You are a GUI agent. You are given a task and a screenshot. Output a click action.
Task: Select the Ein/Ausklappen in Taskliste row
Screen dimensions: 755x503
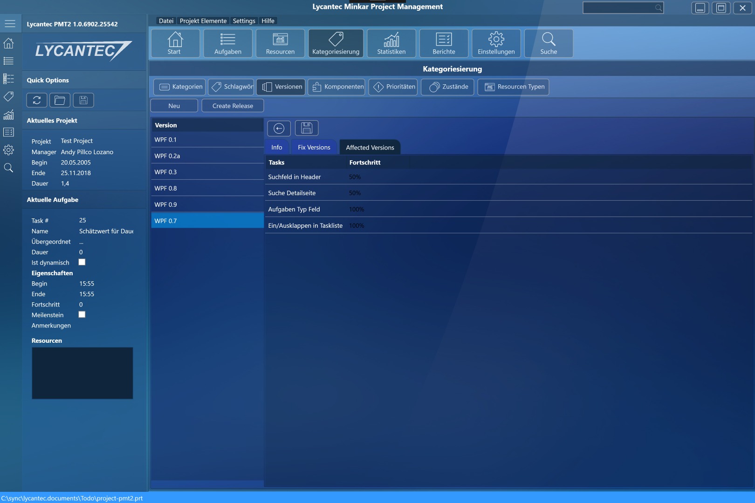[508, 225]
